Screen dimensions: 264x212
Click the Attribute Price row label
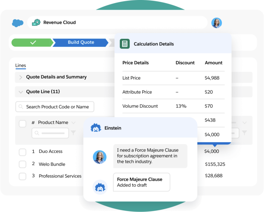(x=137, y=92)
